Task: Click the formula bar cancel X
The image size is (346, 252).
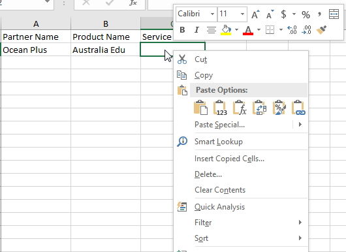Action: [86, 3]
